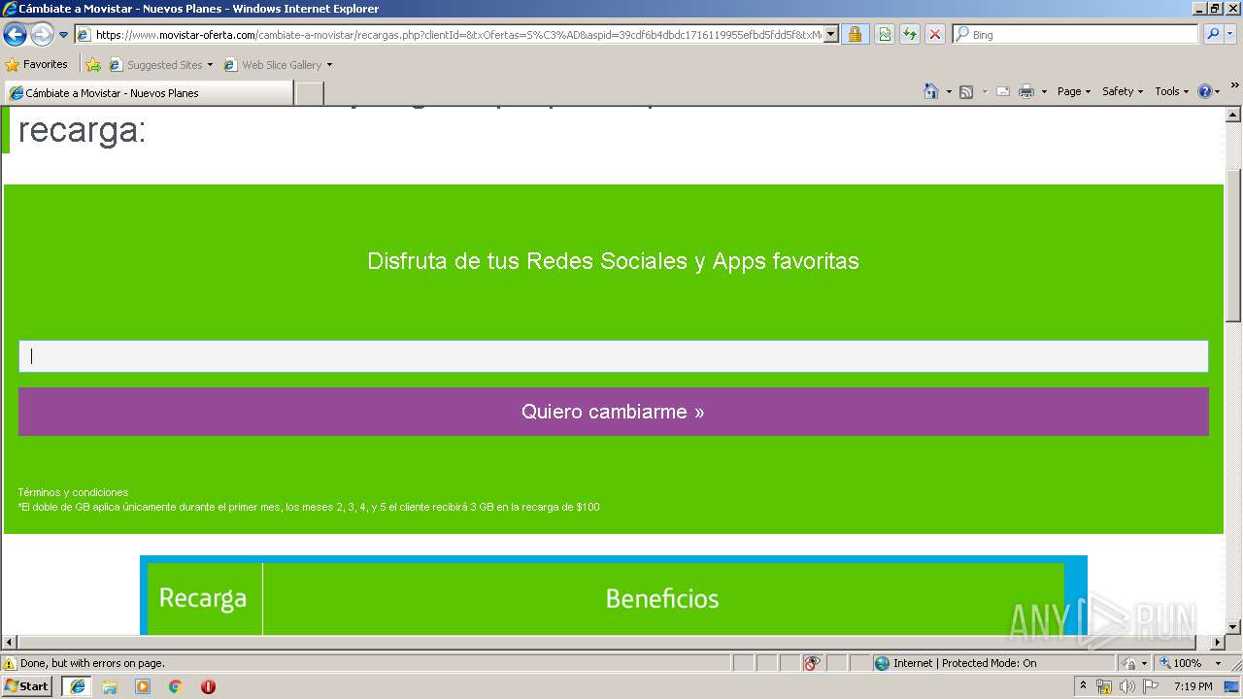Click the horizontal scrollbar left arrow

9,643
